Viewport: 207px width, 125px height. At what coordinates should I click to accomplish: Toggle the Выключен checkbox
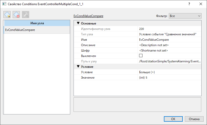[141, 56]
